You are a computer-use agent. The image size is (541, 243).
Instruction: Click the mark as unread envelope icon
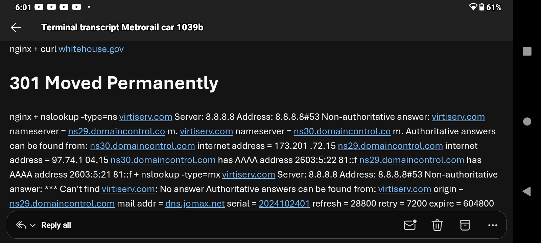click(410, 225)
